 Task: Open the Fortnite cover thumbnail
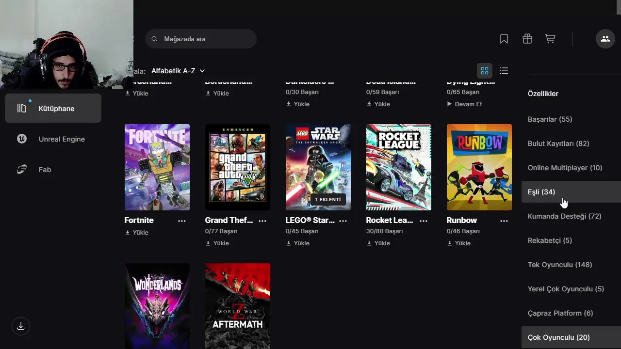point(157,167)
